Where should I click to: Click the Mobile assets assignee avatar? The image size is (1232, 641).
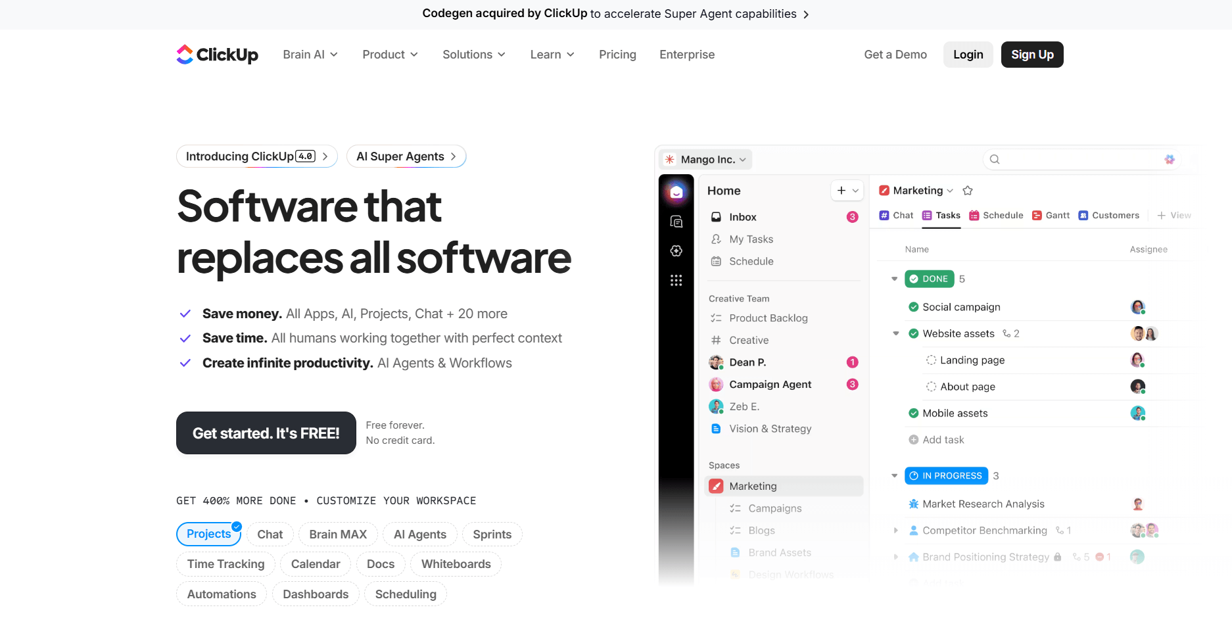pos(1138,414)
